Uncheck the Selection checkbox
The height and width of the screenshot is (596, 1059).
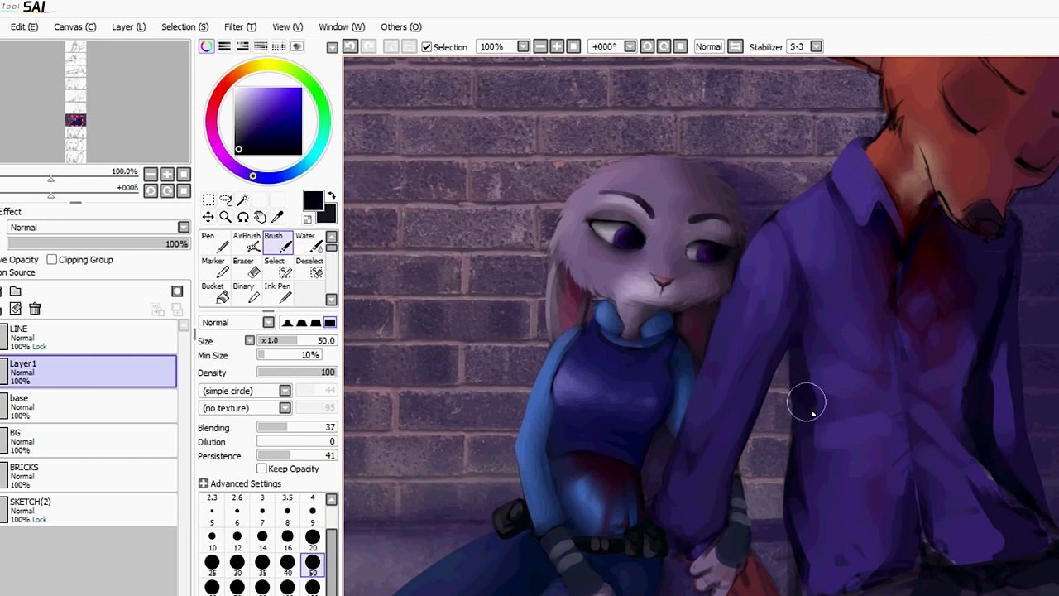click(x=427, y=47)
